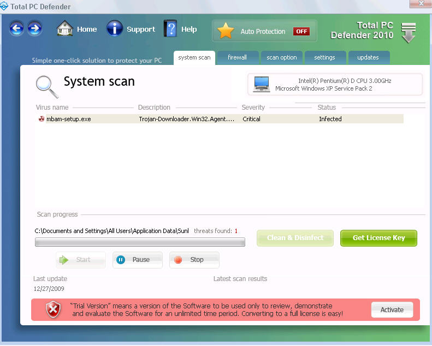Open the settings tab
The image size is (432, 346).
pos(324,57)
